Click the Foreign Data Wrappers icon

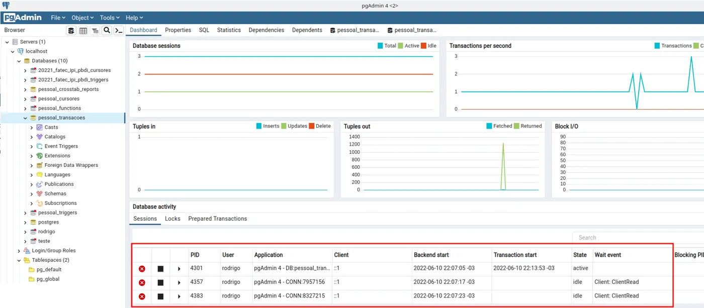(39, 165)
